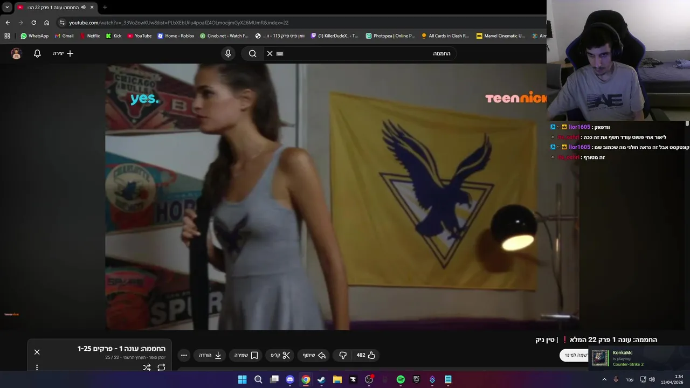Screen dimensions: 690x388
Task: Open the All Cards in Clash Royale bookmark
Action: click(x=445, y=36)
